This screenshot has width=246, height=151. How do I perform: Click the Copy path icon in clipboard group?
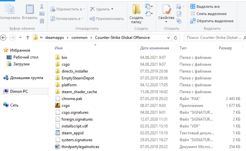pos(42,14)
